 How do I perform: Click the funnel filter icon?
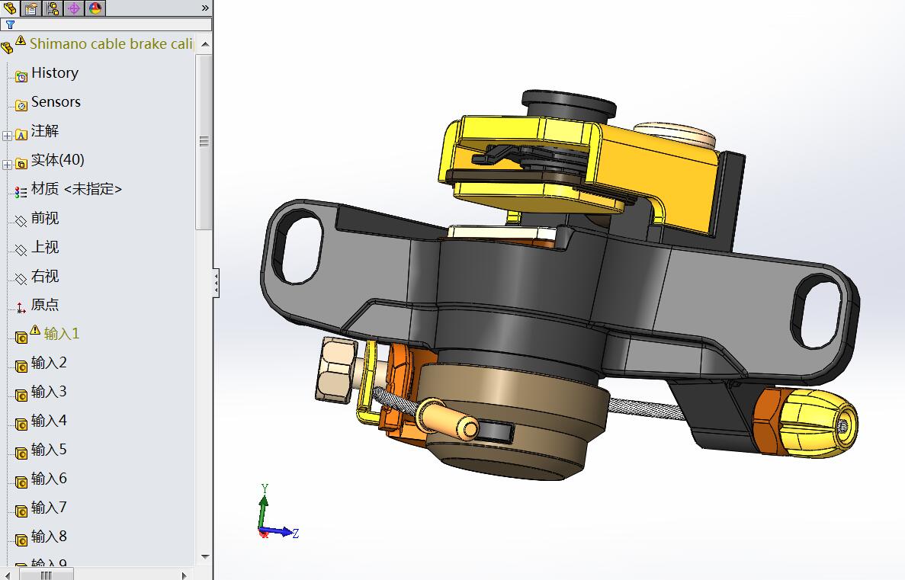pyautogui.click(x=10, y=24)
